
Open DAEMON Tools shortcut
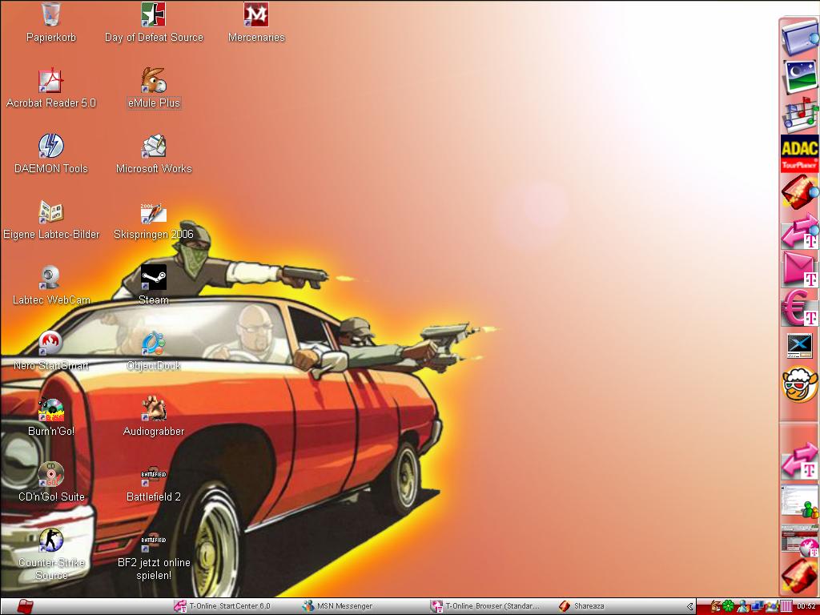pyautogui.click(x=50, y=154)
